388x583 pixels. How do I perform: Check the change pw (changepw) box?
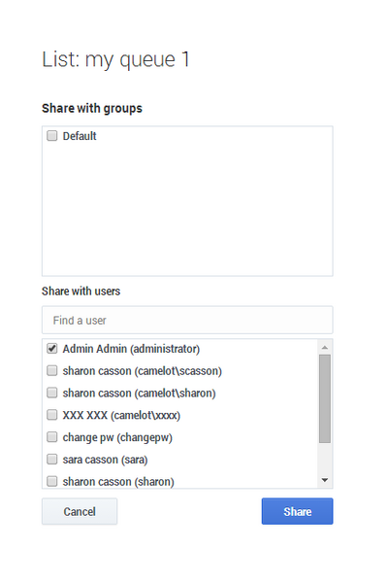pos(52,437)
